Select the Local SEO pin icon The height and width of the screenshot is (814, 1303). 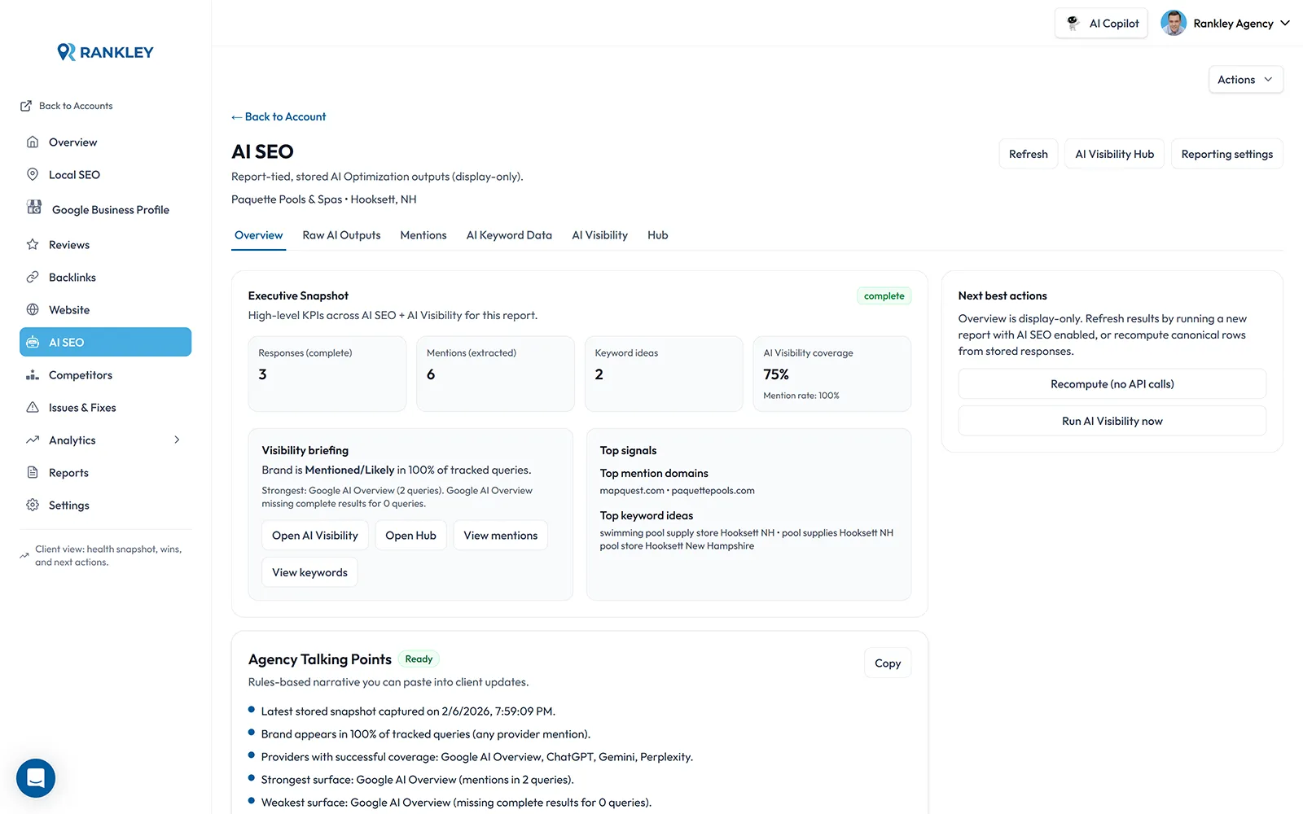pos(33,174)
